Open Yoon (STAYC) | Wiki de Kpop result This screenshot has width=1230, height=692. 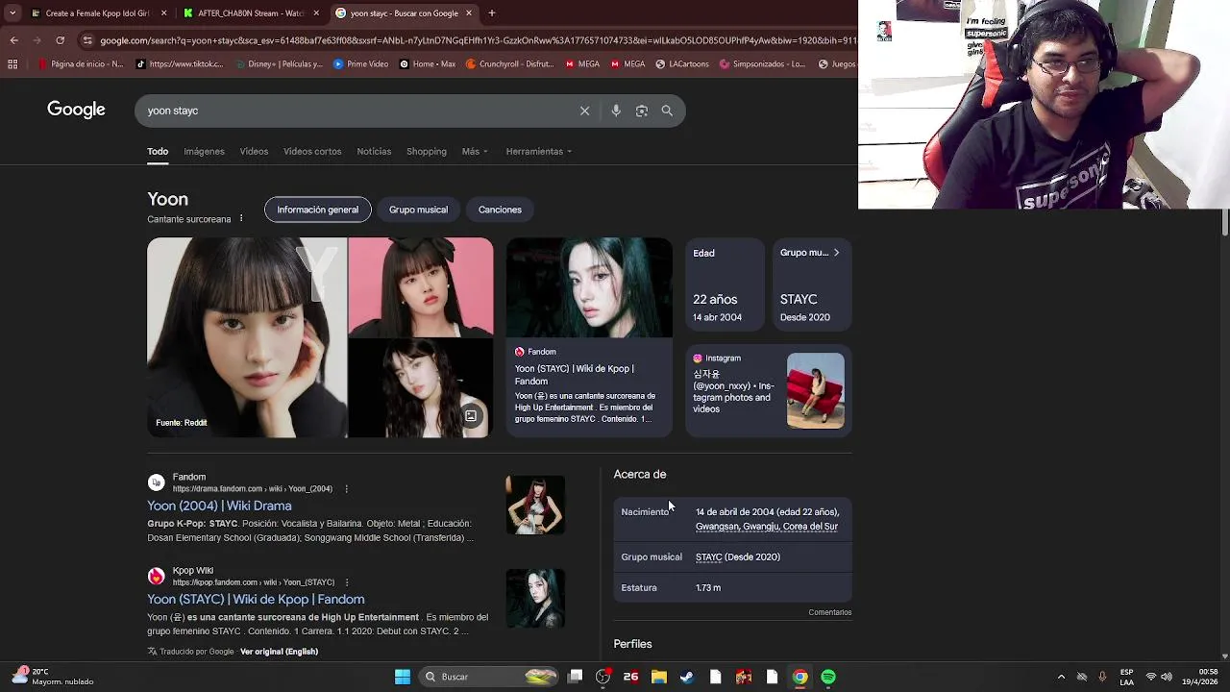[x=256, y=599]
